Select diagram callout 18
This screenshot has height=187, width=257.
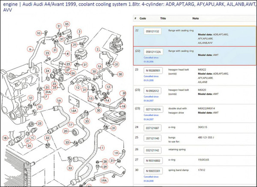[x=123, y=106]
